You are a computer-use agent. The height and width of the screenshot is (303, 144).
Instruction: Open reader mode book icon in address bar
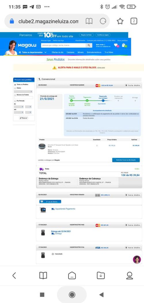[89, 21]
